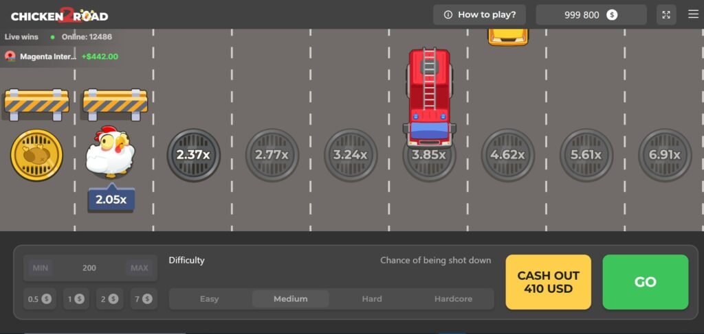This screenshot has height=334, width=704.
Task: Click the fullscreen expand icon
Action: coord(665,15)
